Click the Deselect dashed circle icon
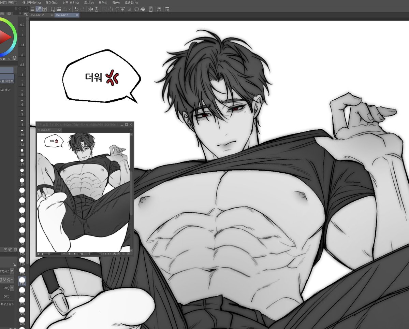Image resolution: width=409 pixels, height=329 pixels. [x=136, y=9]
